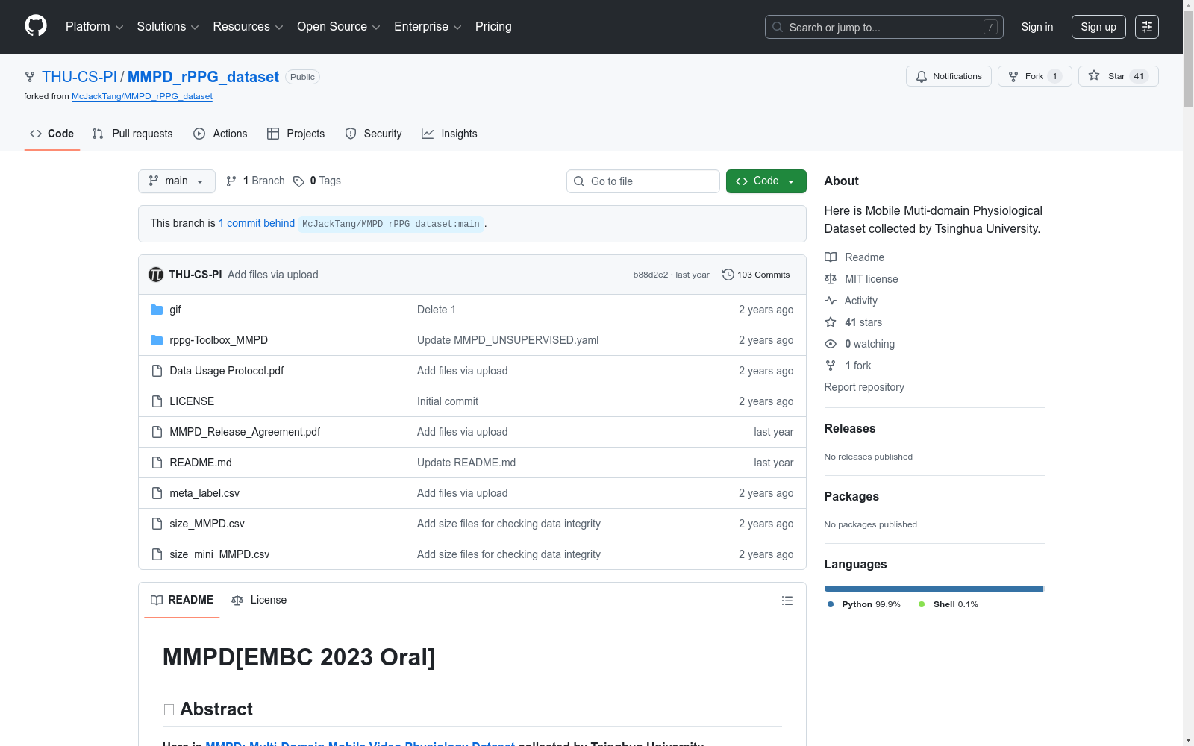Open commit 'Update MMPD_UNSUPERVISED.yaml' message
The image size is (1194, 746).
tap(507, 340)
